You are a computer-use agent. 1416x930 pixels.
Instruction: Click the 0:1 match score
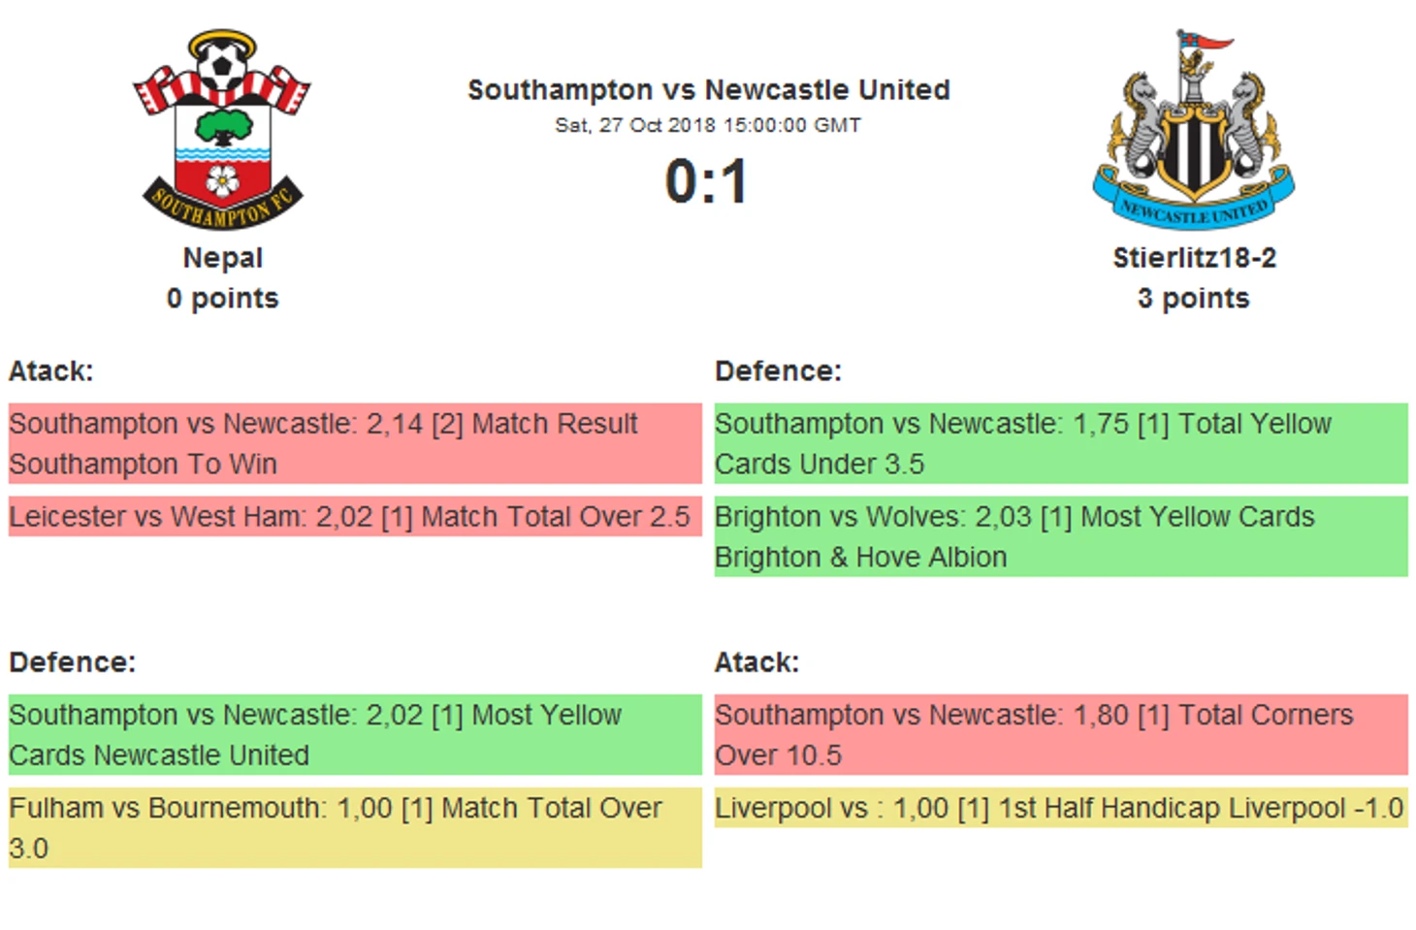[707, 181]
